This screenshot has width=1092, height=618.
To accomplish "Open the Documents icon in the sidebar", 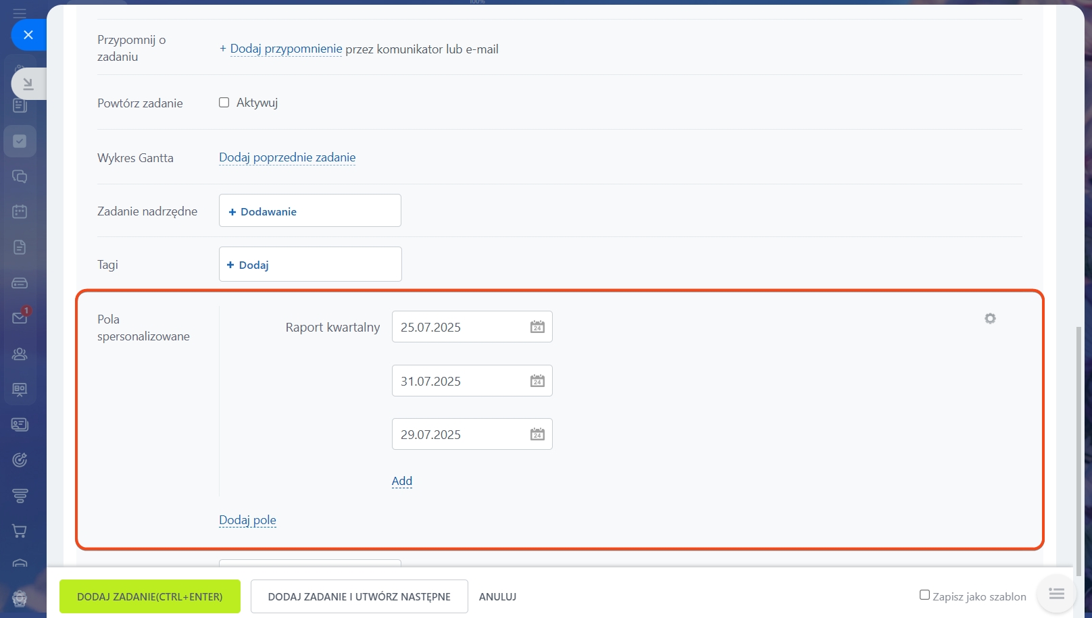I will tap(20, 247).
